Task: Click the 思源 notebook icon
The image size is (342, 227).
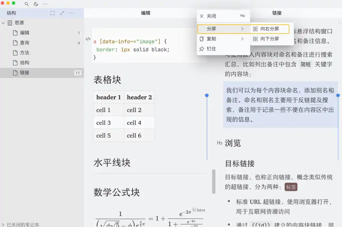Action: (10, 23)
